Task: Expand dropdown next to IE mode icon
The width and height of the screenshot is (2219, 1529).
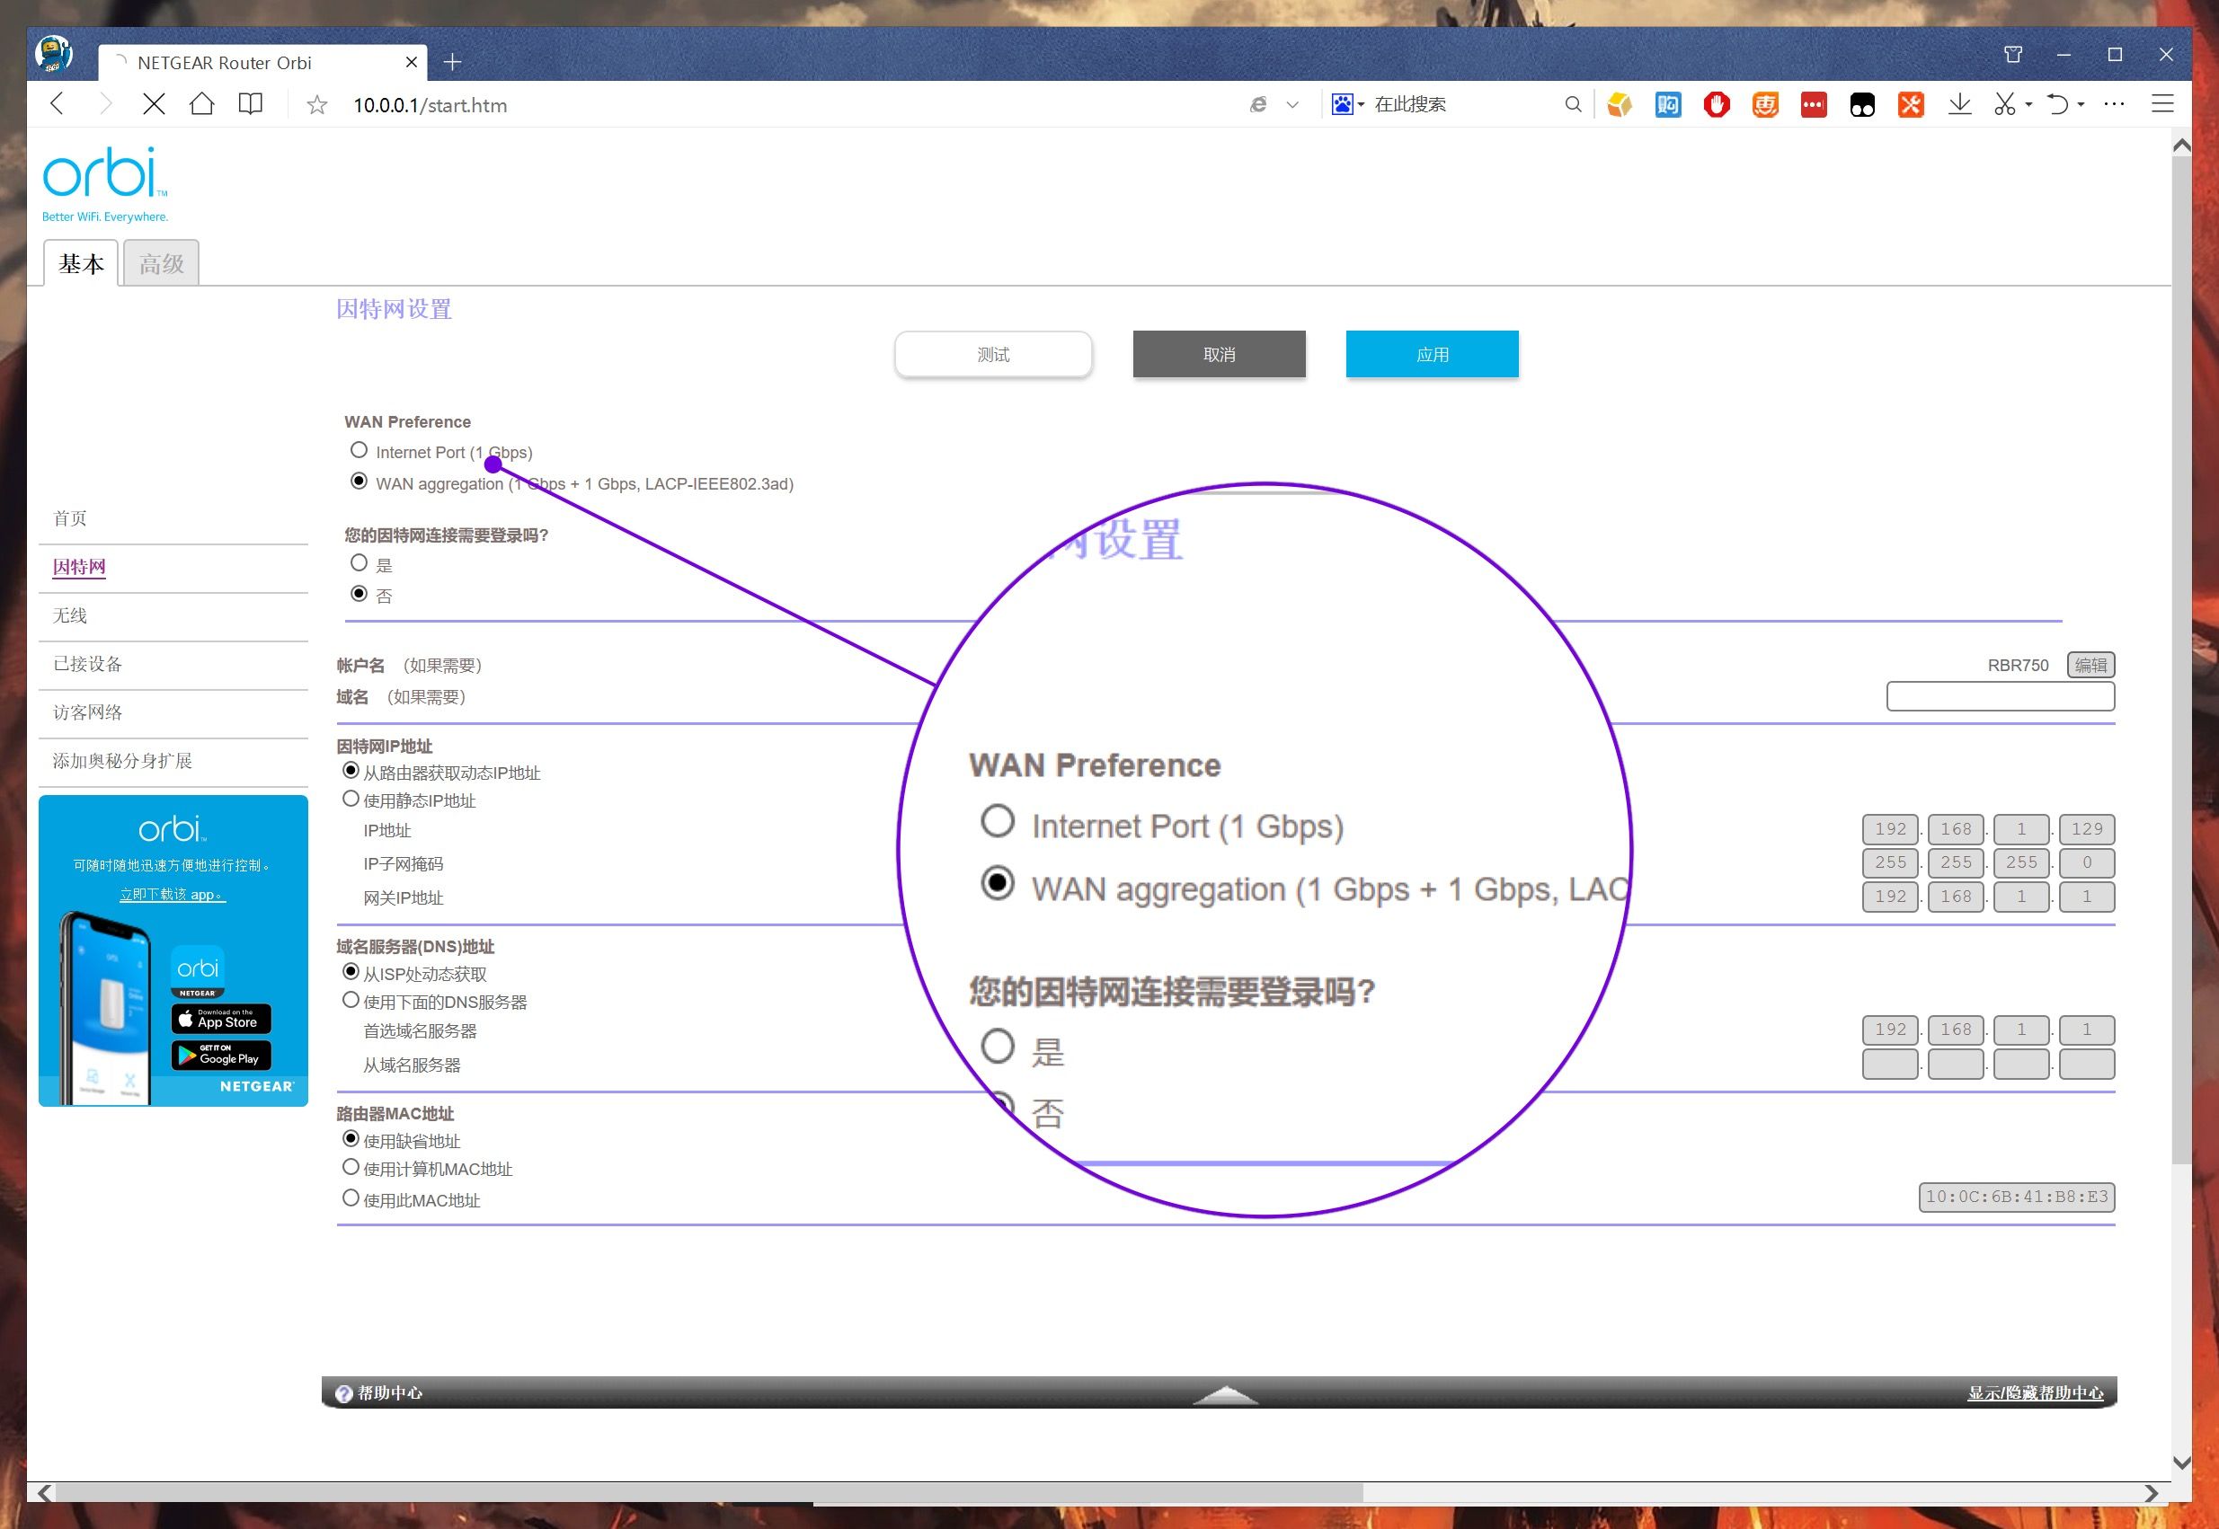Action: (1292, 105)
